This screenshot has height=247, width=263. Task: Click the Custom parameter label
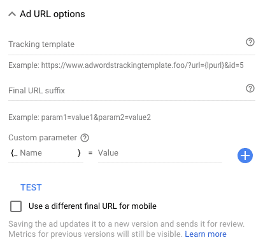(43, 138)
